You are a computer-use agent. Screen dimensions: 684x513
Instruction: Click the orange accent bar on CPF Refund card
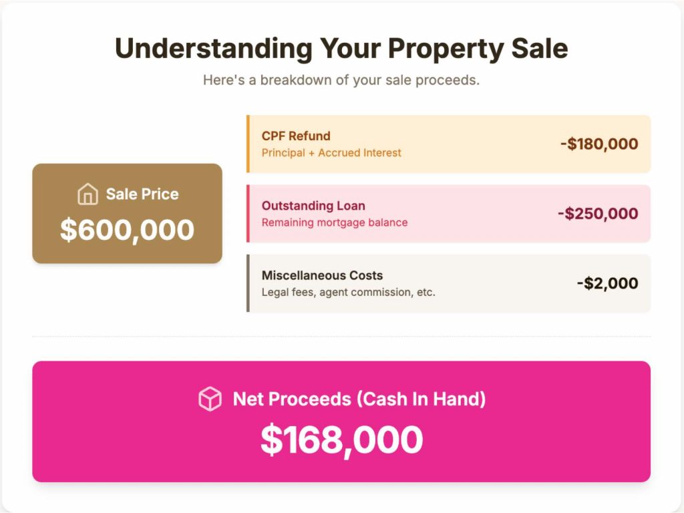(x=248, y=144)
